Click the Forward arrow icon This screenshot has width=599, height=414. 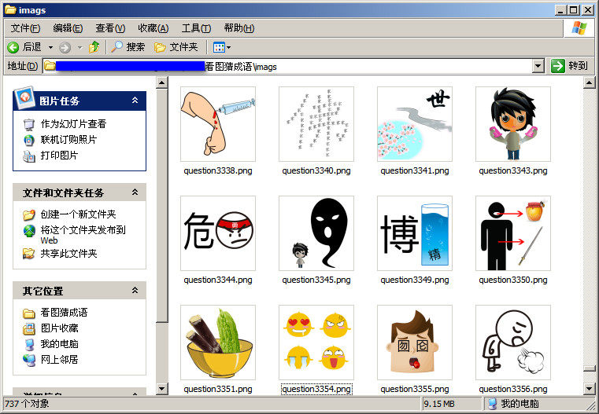(x=65, y=48)
